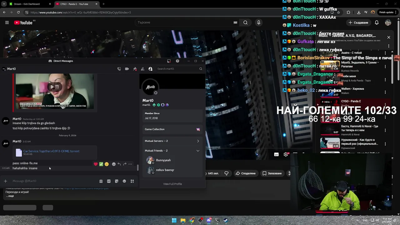Viewport: 400px width, 225px height.
Task: Reload the YouTube page
Action: click(x=18, y=12)
